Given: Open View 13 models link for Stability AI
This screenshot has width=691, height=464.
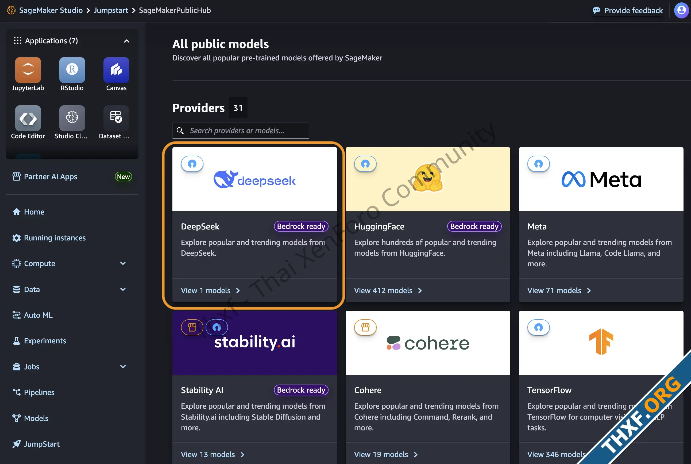Looking at the screenshot, I should [213, 454].
